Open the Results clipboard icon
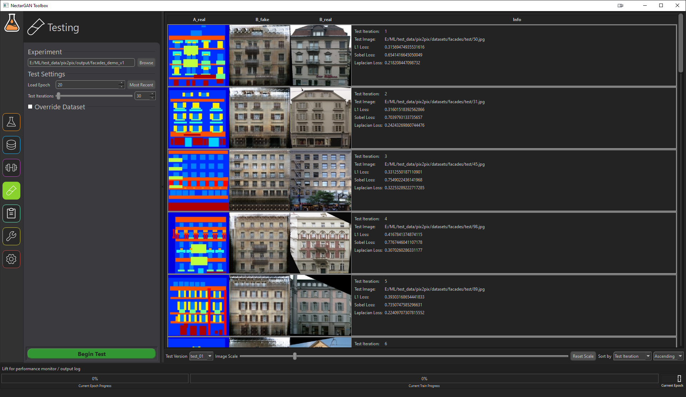Screen dimensions: 686x397 click(11, 213)
